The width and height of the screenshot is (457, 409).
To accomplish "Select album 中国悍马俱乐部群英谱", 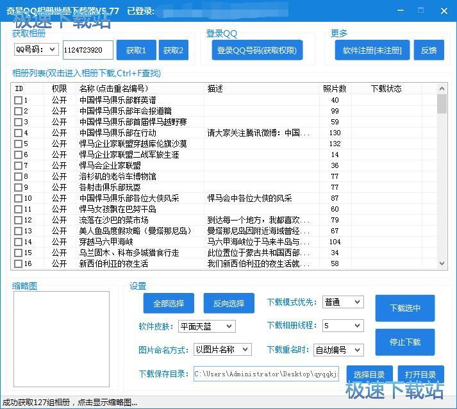I will point(118,100).
